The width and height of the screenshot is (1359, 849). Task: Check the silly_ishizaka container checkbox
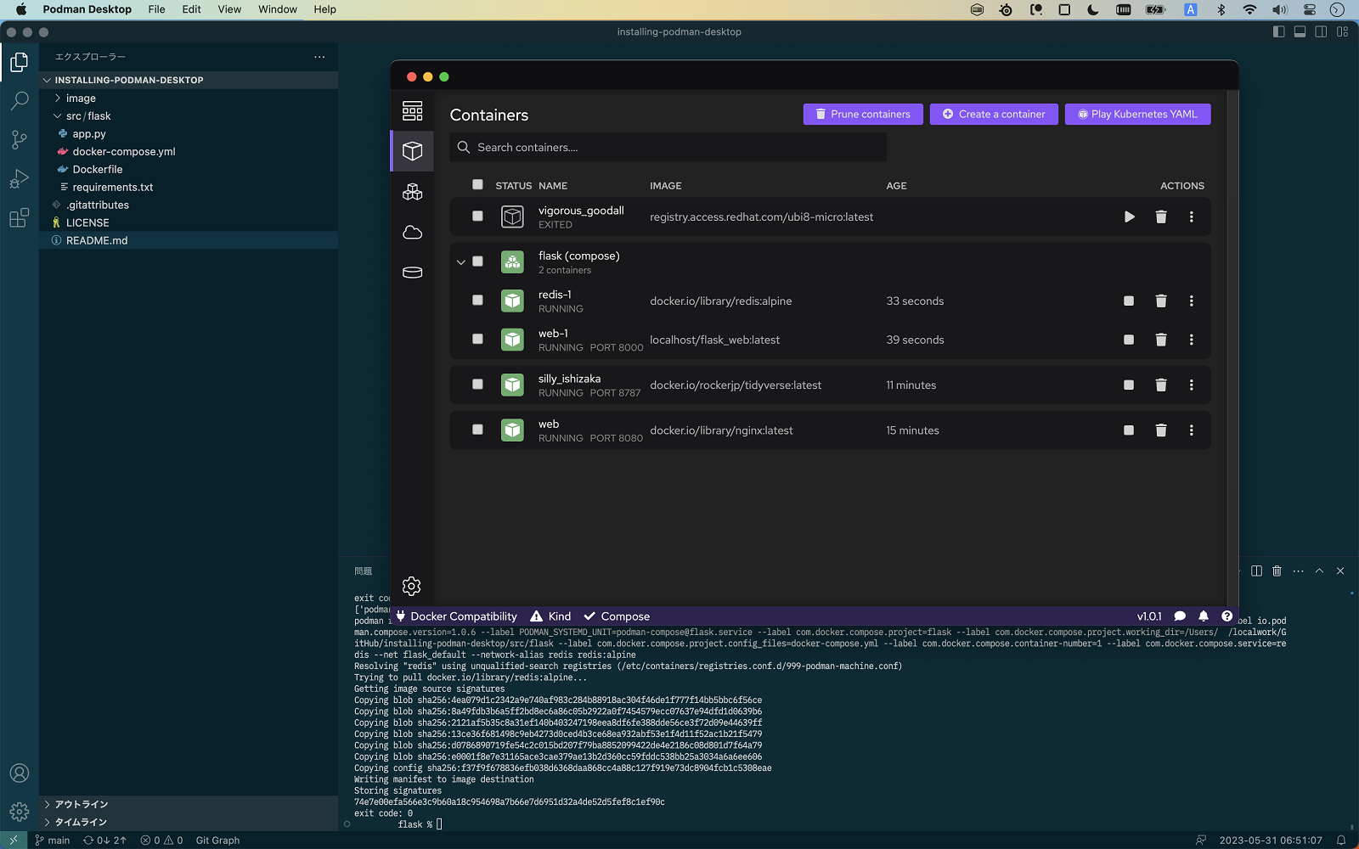pos(477,385)
